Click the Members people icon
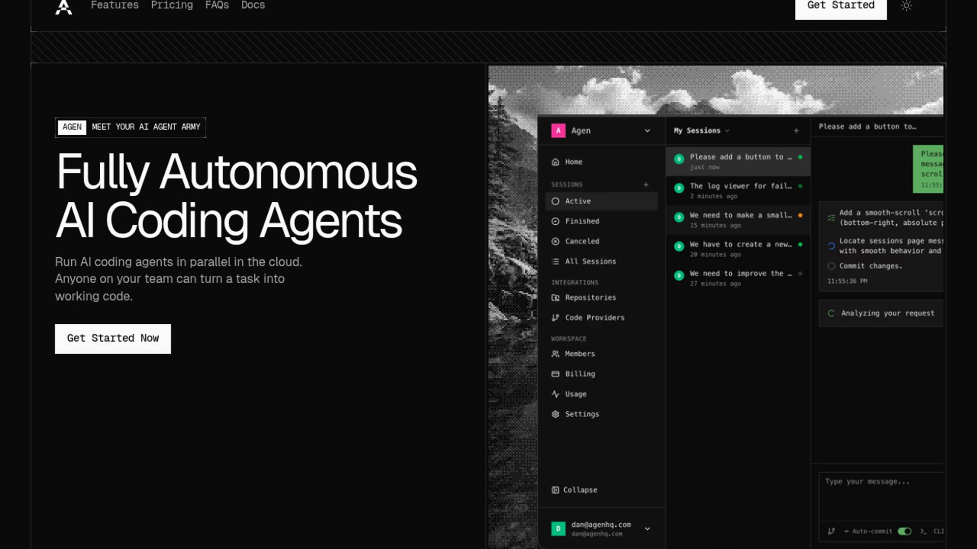 (555, 354)
